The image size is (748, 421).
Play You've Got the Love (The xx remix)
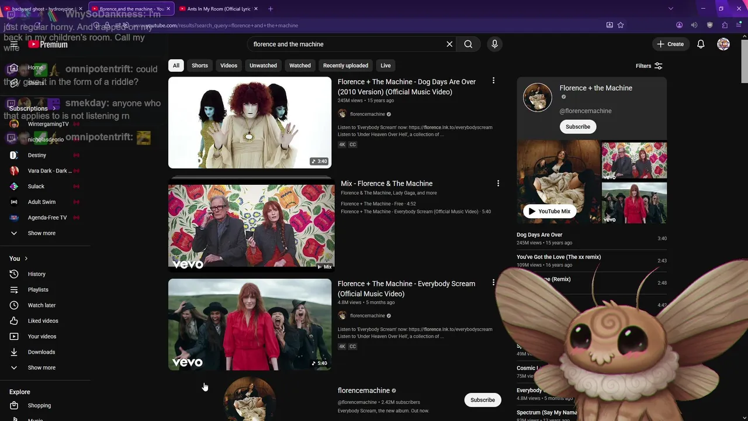pos(591,261)
